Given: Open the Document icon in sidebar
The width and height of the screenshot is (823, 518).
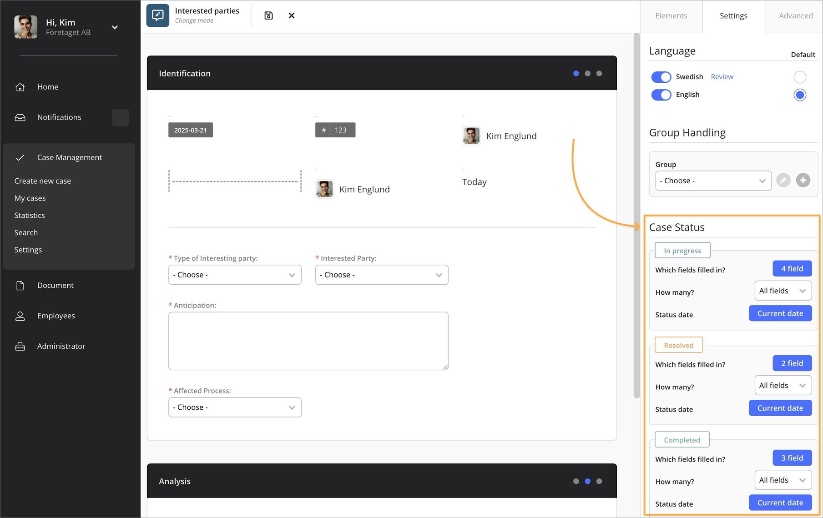Looking at the screenshot, I should [20, 285].
